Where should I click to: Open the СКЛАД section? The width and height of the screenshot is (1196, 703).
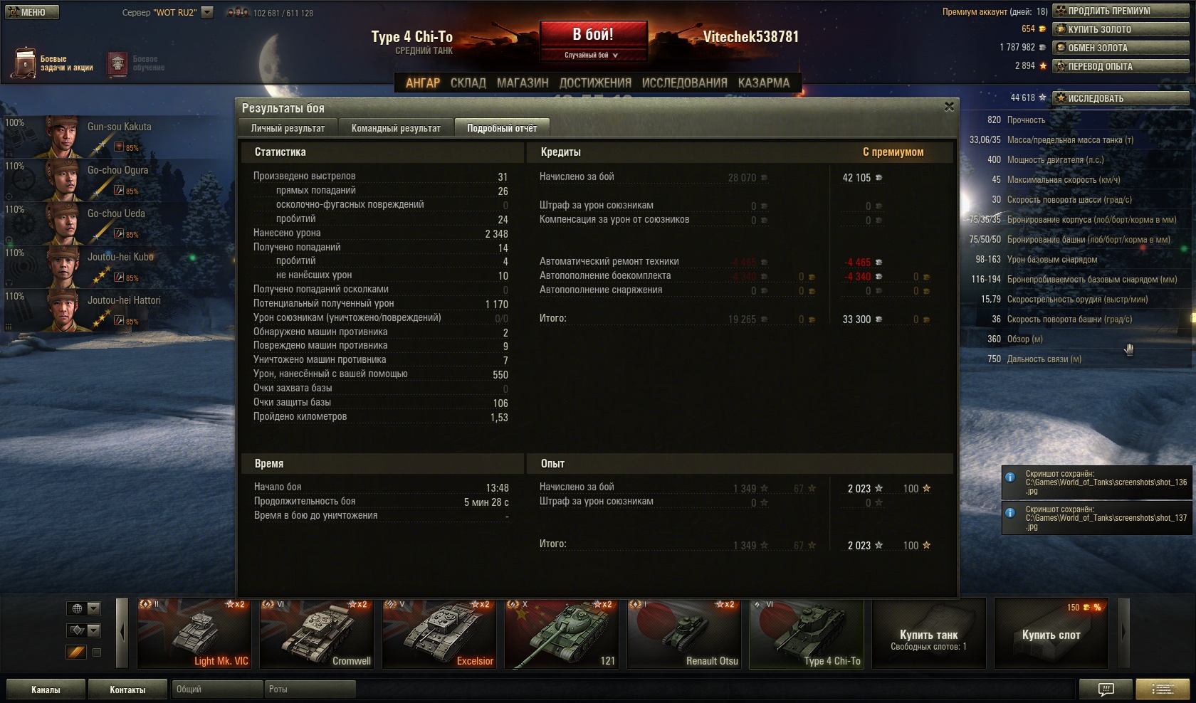[468, 83]
